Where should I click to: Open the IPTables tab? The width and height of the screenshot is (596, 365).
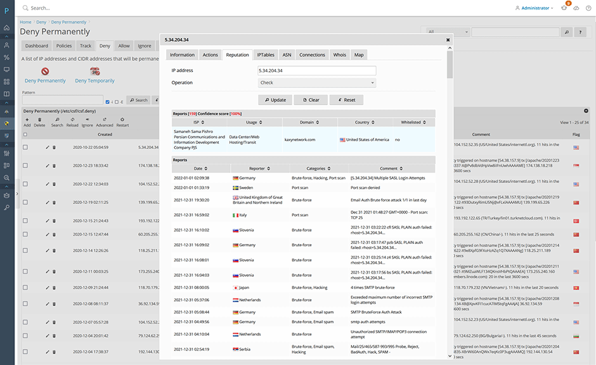(x=266, y=55)
